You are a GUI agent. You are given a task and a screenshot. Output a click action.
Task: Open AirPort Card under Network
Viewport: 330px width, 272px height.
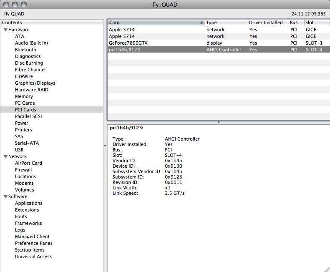point(28,163)
